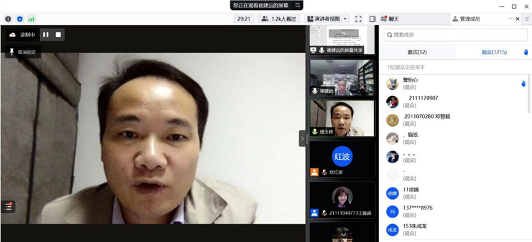The height and width of the screenshot is (242, 532).
Task: Click the blue security shield icon
Action: [20, 19]
